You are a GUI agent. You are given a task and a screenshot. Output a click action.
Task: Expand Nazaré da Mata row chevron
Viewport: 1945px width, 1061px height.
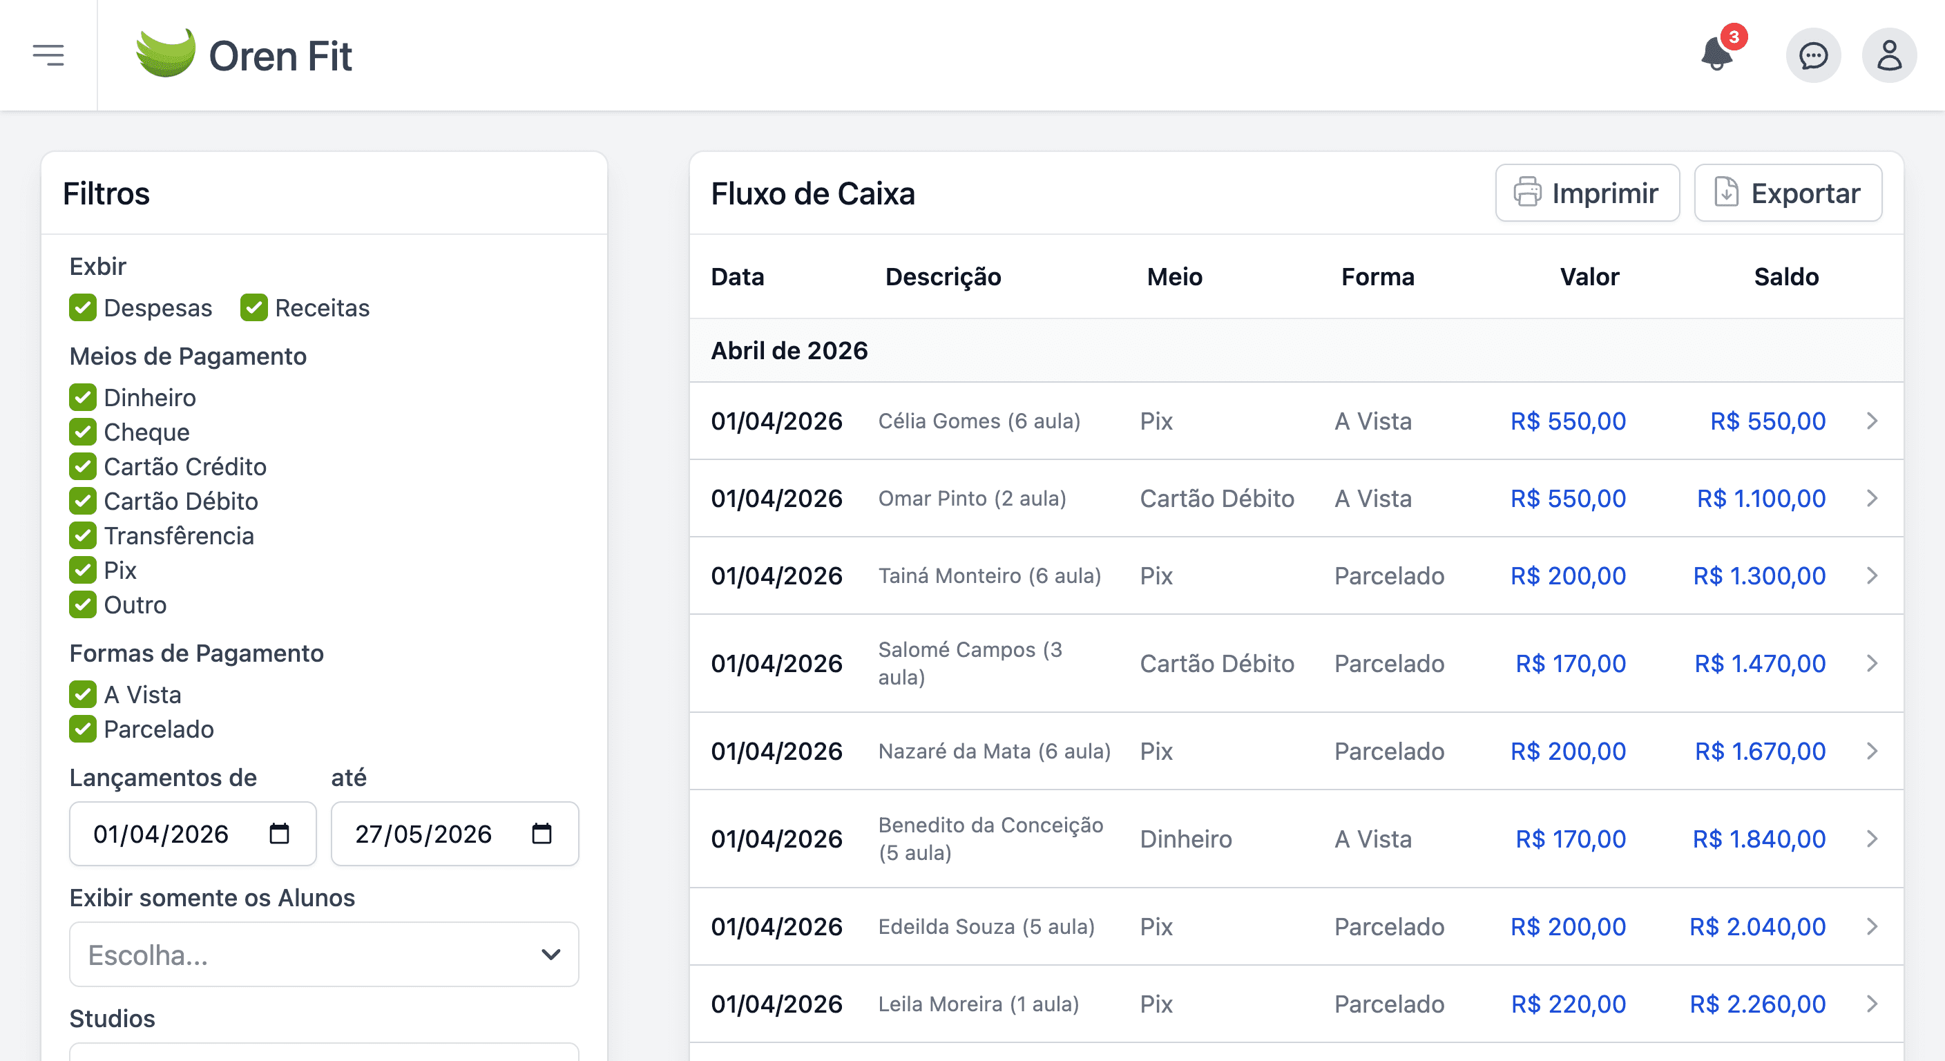click(x=1872, y=751)
